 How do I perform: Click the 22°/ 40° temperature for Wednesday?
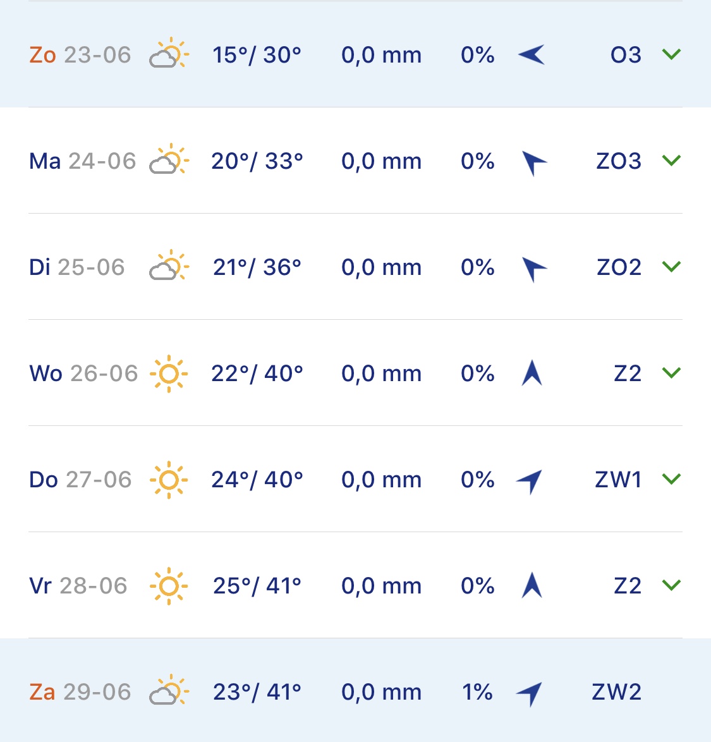257,374
